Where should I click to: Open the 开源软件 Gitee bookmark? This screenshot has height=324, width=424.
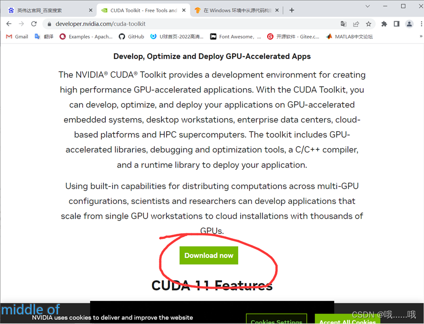point(293,36)
